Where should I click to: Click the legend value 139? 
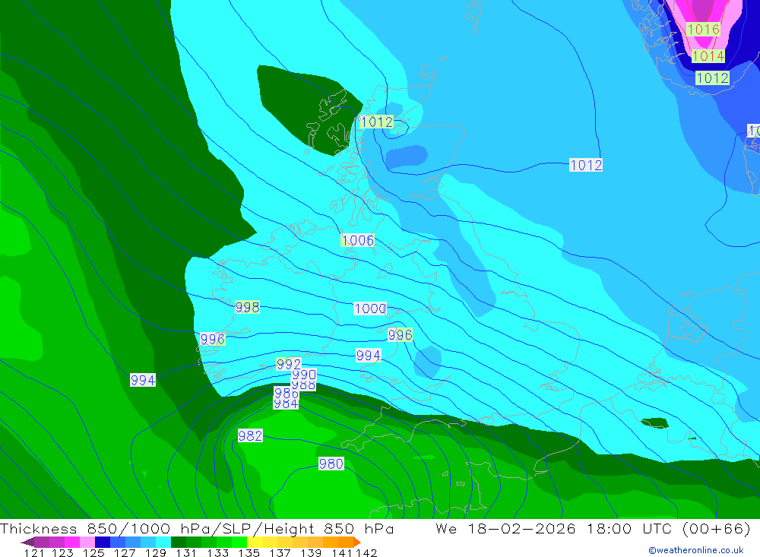(x=311, y=552)
